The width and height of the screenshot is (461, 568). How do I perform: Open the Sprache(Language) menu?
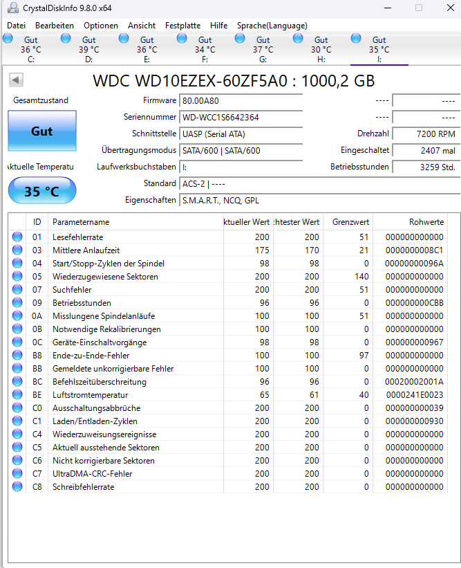pos(272,26)
